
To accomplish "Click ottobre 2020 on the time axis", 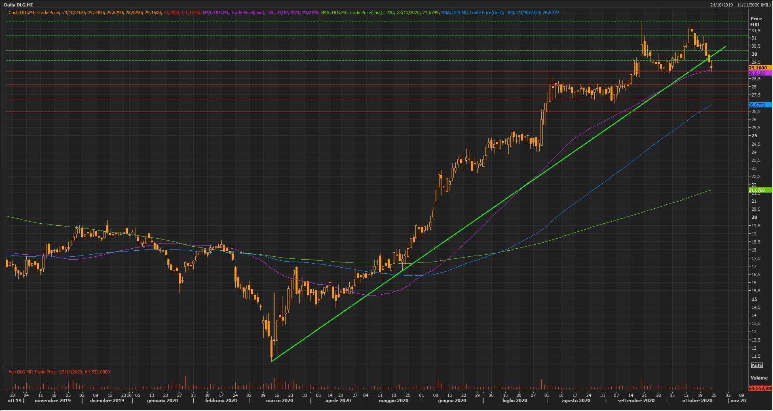I will (697, 401).
